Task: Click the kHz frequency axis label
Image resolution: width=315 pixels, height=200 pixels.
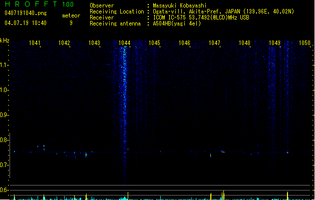Action: click(x=5, y=40)
